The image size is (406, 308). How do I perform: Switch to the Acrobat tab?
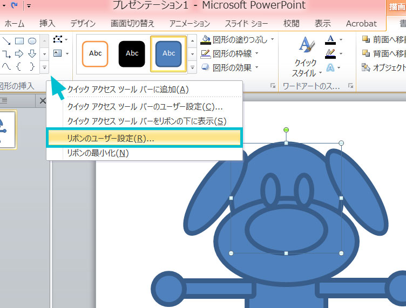[x=361, y=24]
